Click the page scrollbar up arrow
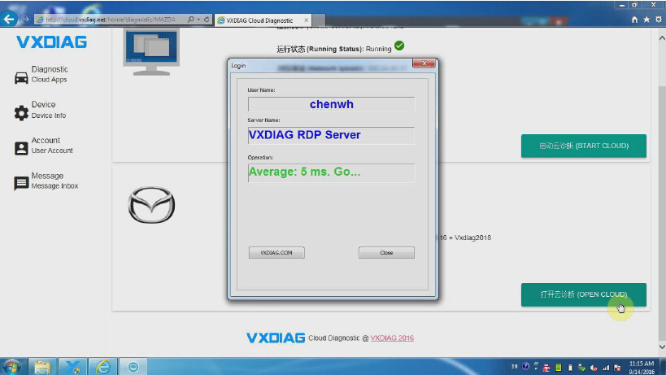Viewport: 666px width, 375px height. 662,38
